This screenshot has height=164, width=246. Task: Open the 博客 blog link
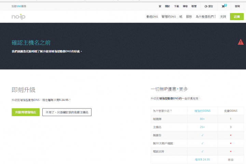185,6
